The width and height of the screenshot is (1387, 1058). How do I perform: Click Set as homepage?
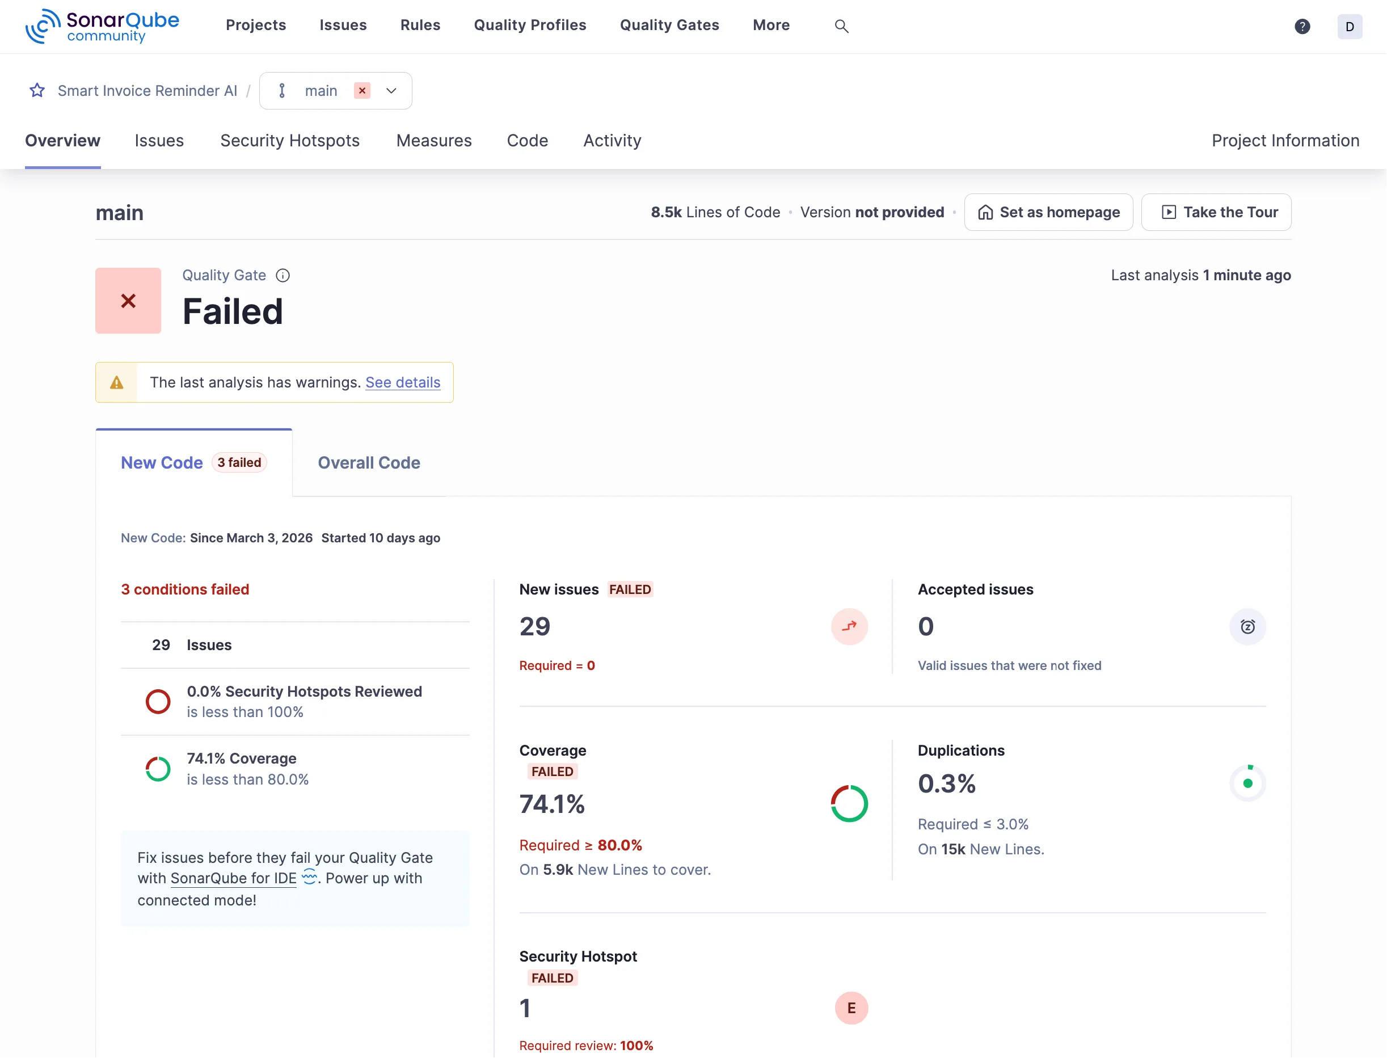click(1048, 212)
